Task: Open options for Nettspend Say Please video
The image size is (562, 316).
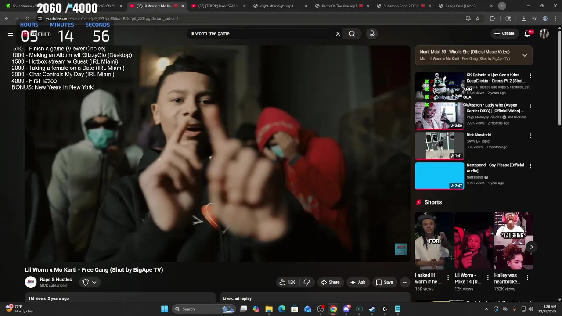Action: (x=530, y=166)
